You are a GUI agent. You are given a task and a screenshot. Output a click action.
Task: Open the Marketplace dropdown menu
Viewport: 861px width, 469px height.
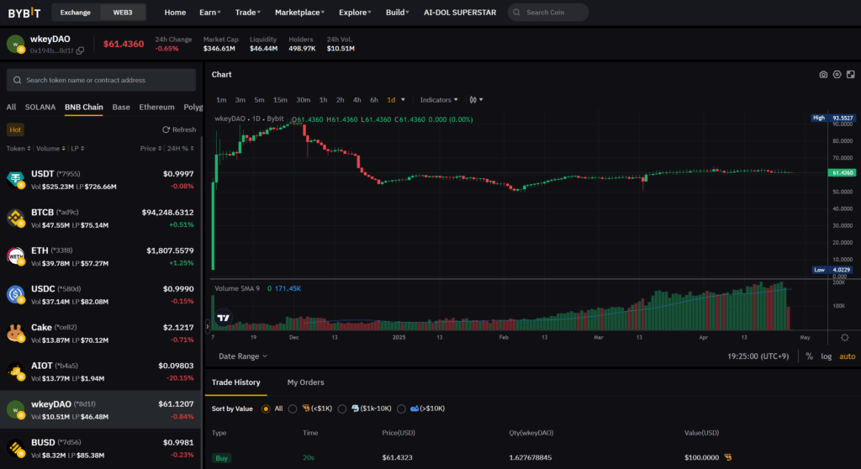299,12
